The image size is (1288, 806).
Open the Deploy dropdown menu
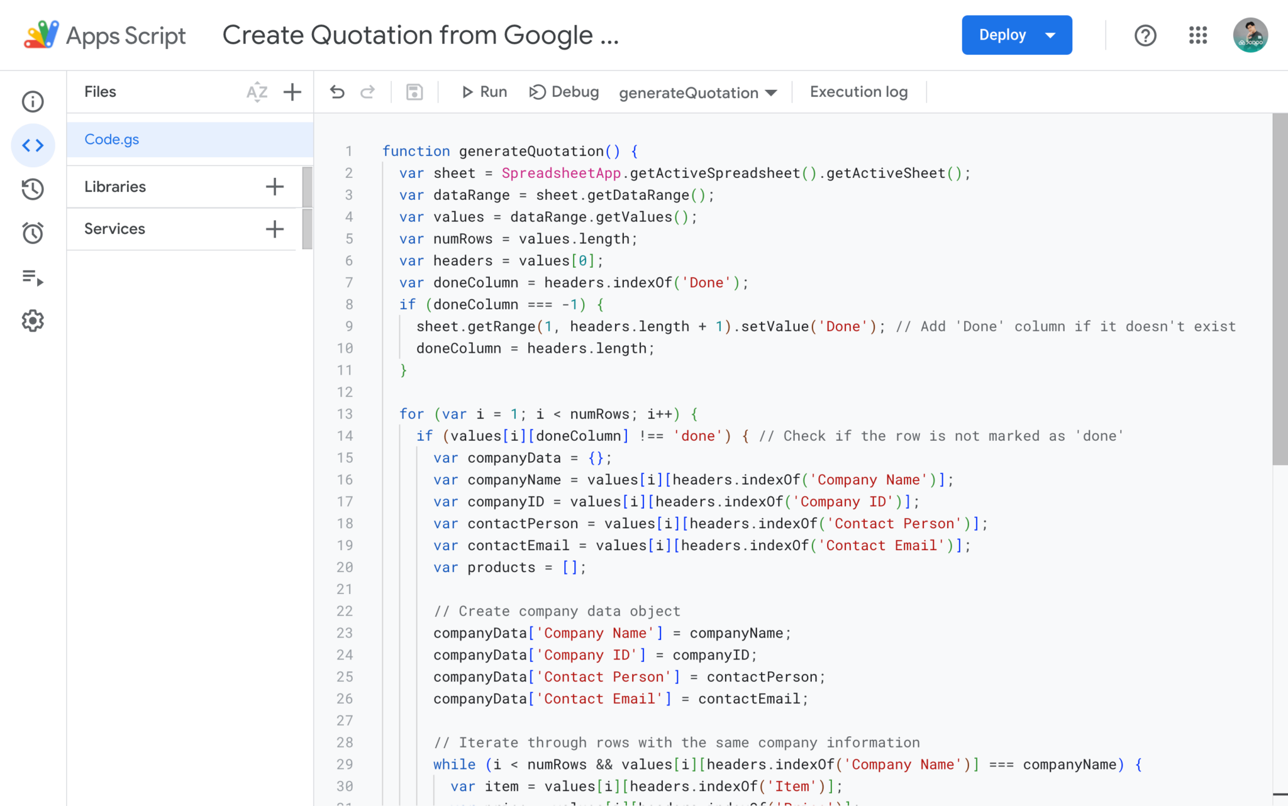[x=1049, y=35]
